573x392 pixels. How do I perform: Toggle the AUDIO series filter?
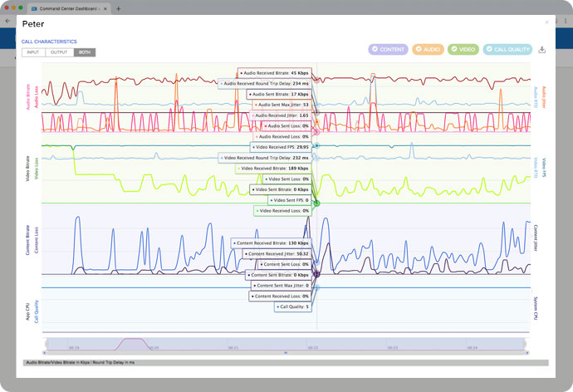(428, 49)
